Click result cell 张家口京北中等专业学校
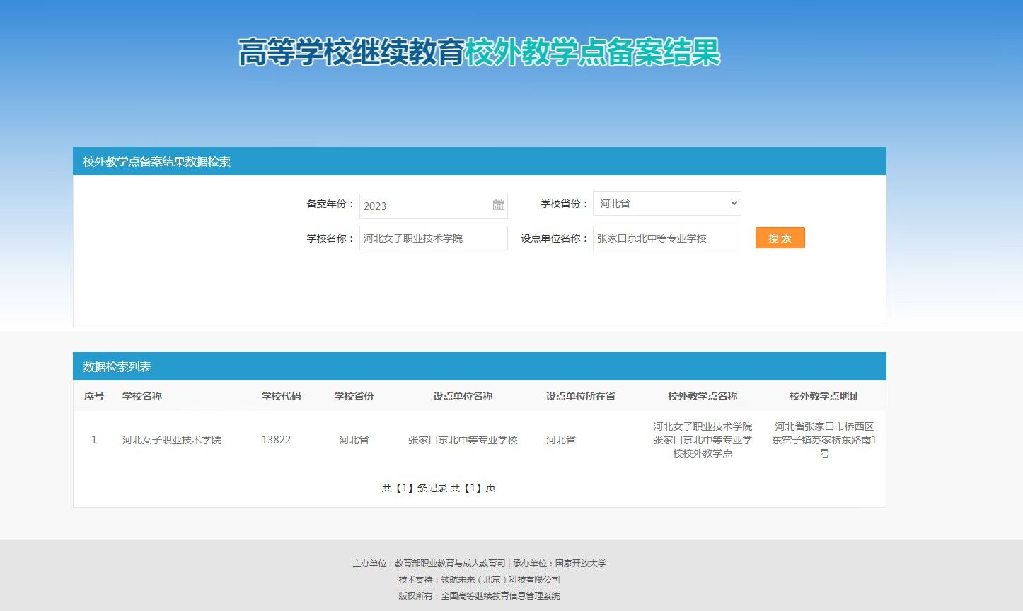 click(x=463, y=440)
